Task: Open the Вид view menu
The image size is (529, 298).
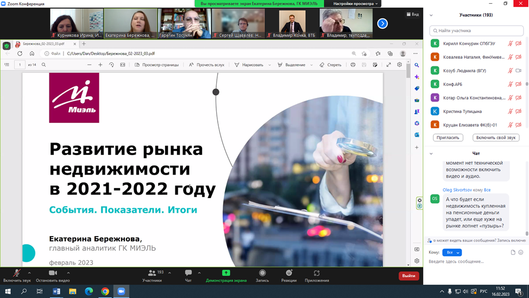Action: (x=413, y=14)
